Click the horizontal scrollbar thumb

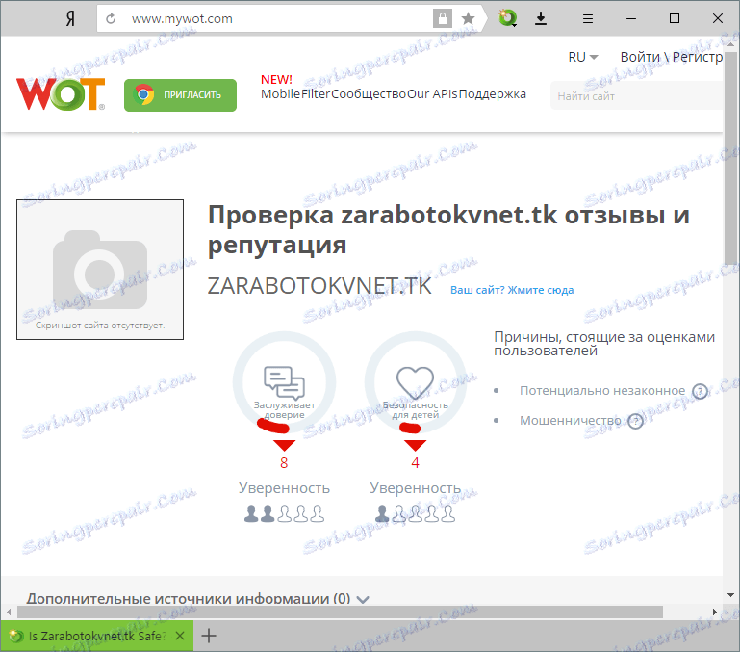[340, 613]
